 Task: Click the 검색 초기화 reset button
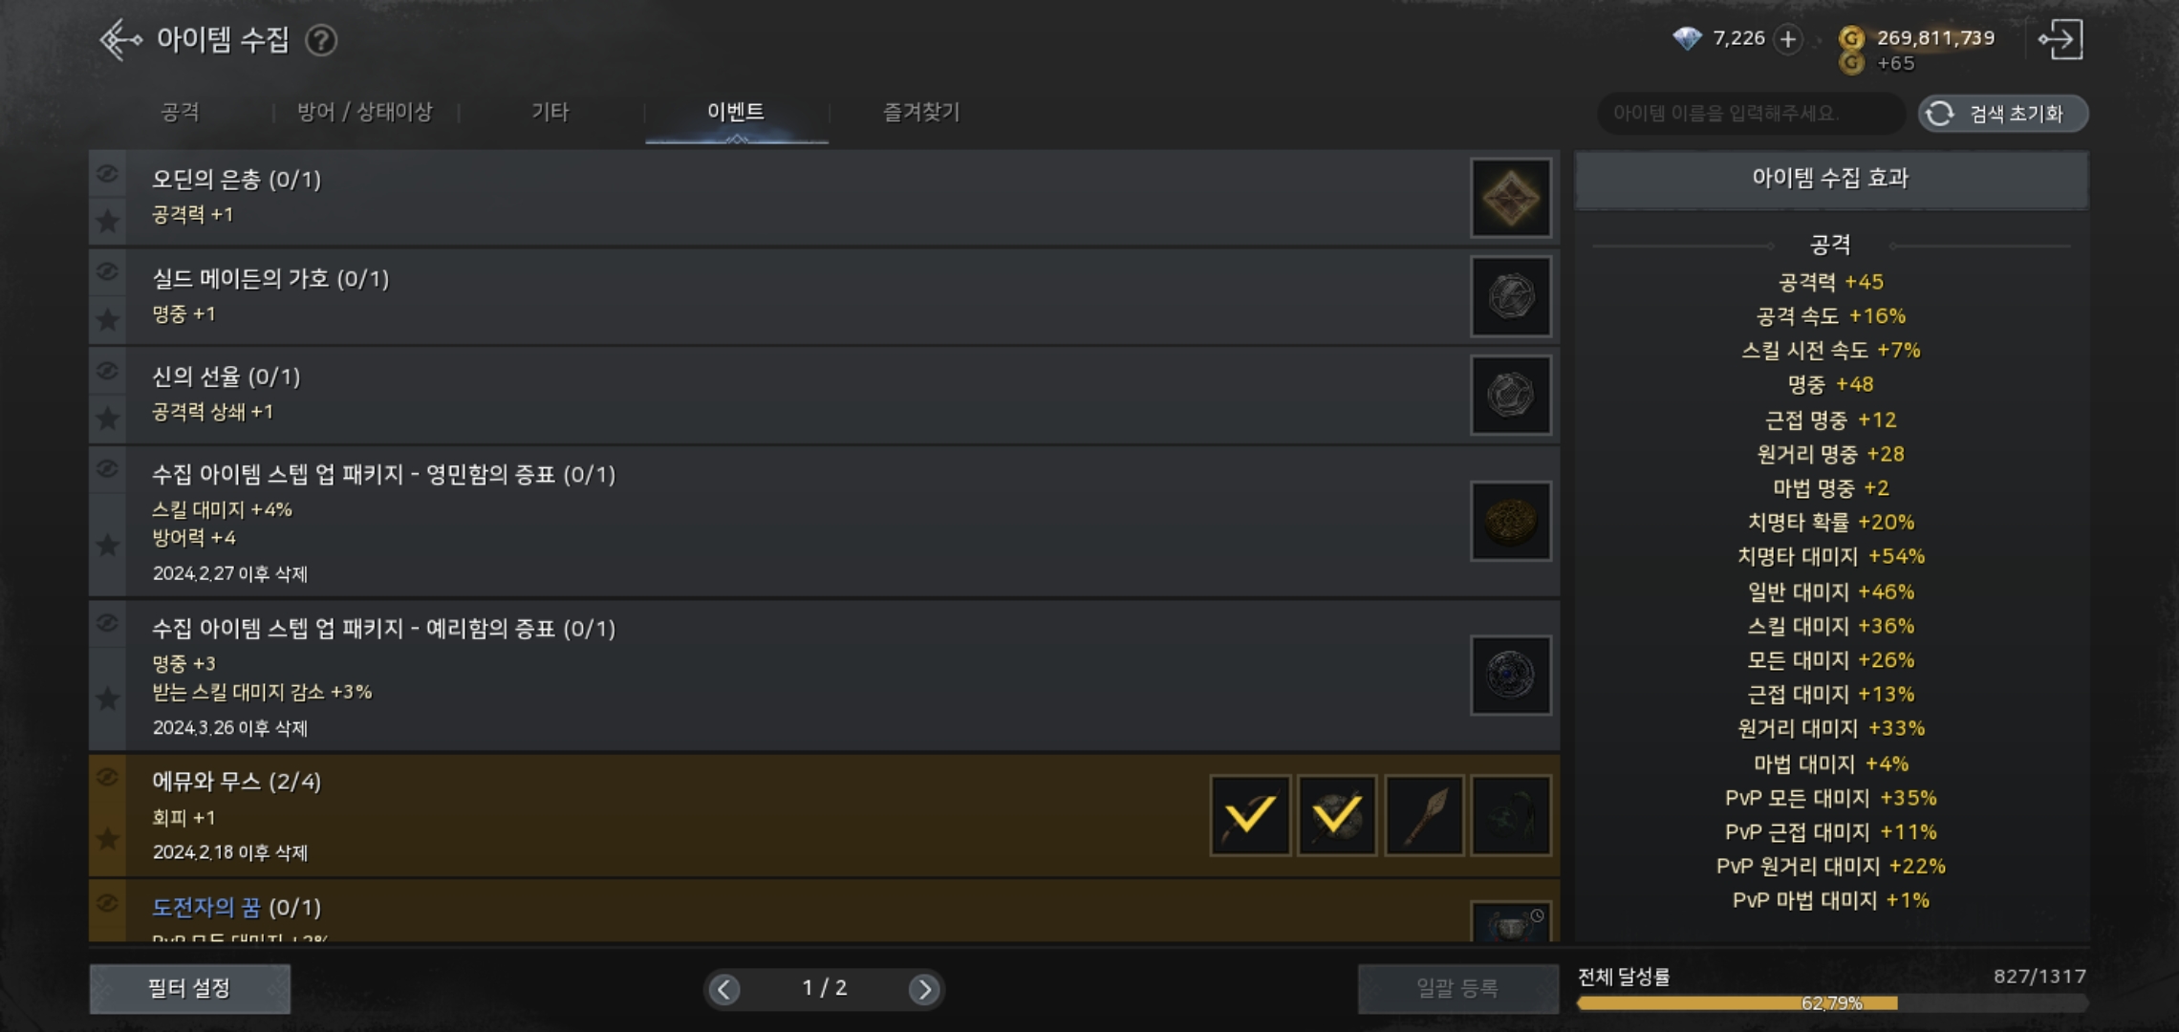(2003, 114)
